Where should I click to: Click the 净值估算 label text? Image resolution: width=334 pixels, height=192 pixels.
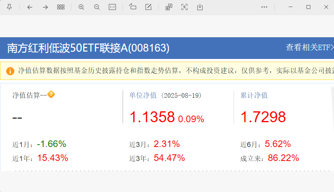[x=26, y=95]
